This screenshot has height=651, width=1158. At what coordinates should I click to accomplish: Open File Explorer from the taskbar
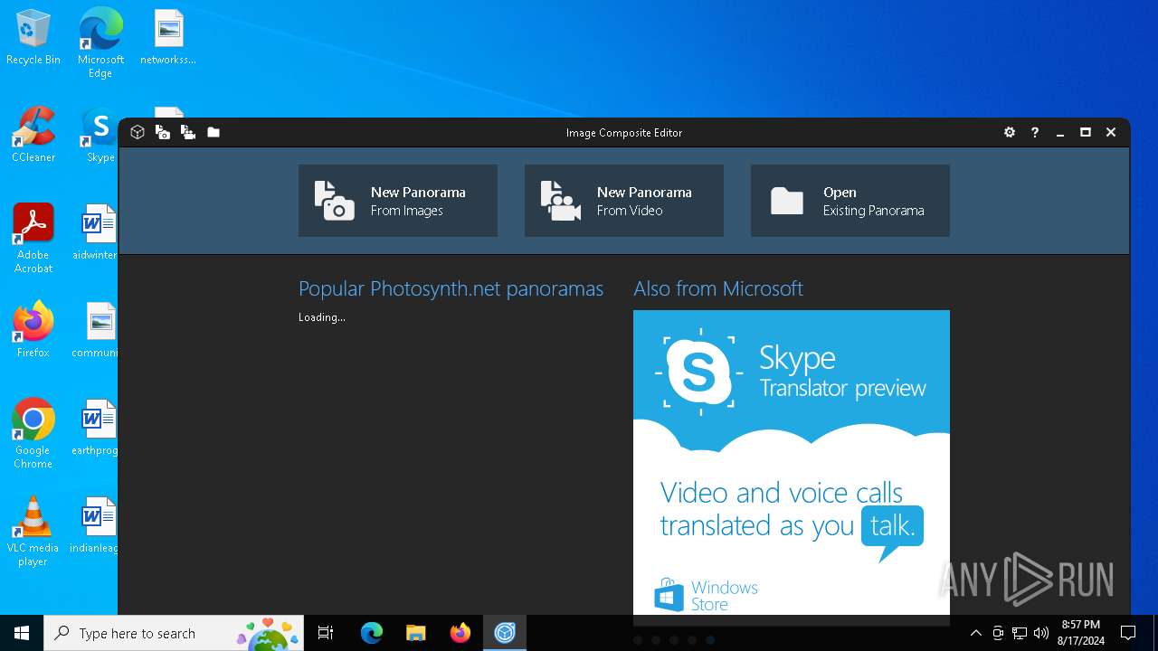click(x=415, y=633)
